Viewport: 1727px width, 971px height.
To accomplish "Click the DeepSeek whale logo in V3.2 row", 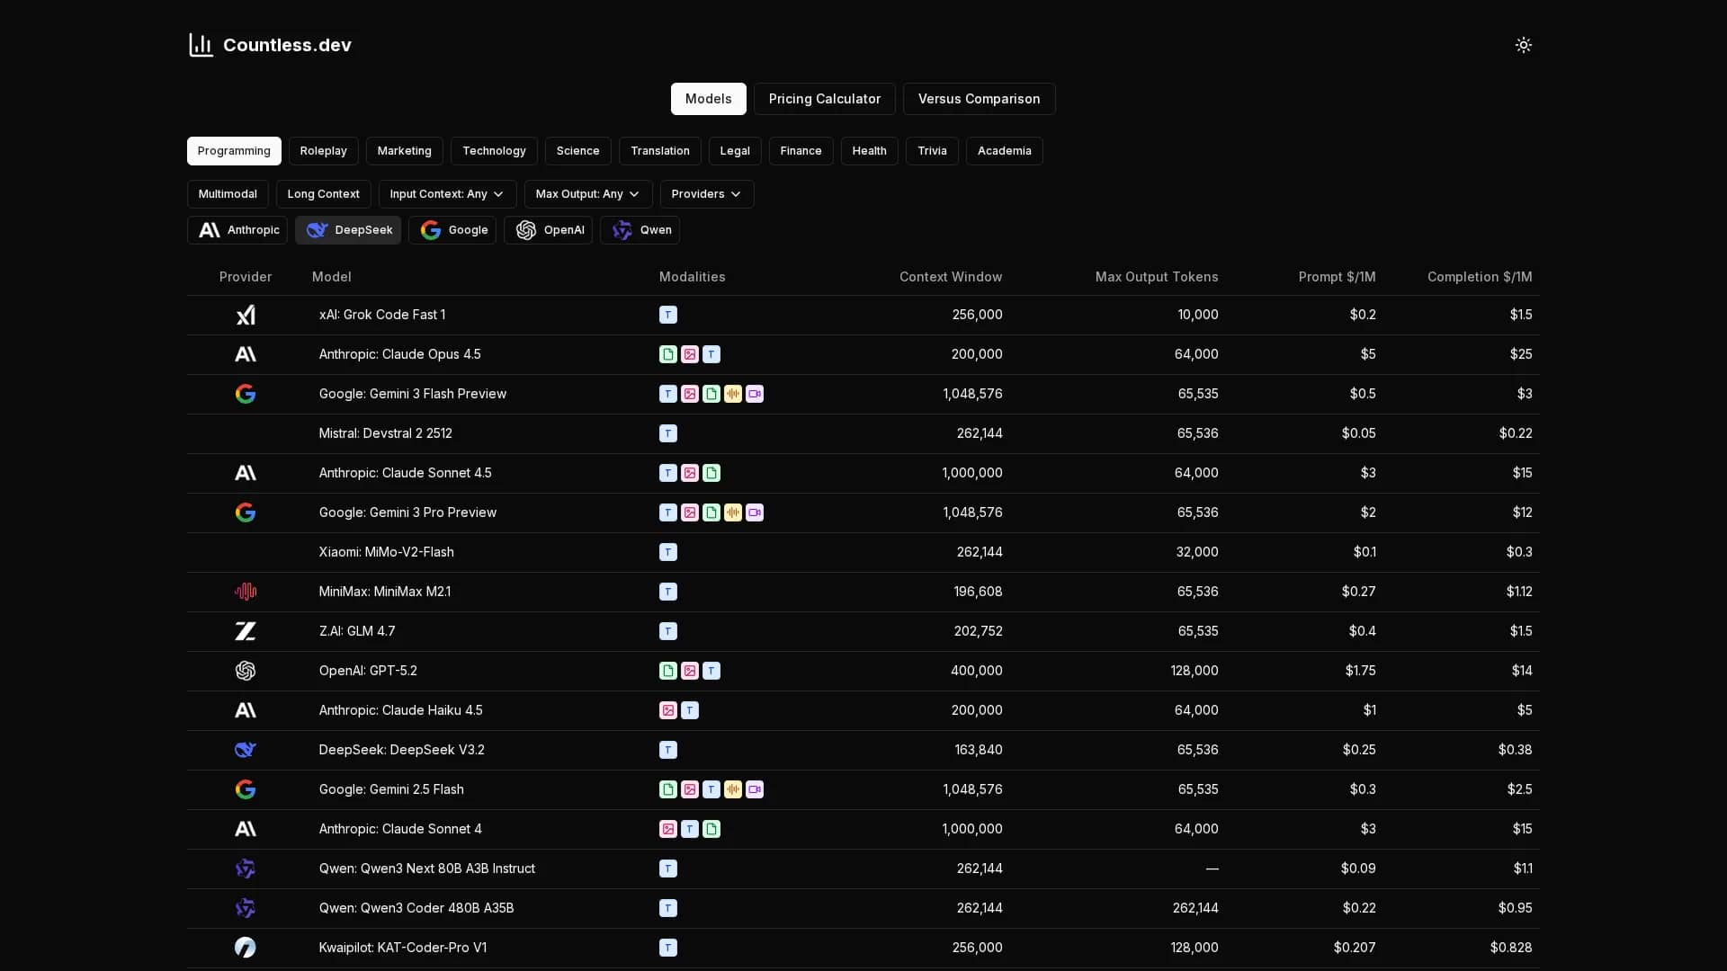I will [246, 750].
